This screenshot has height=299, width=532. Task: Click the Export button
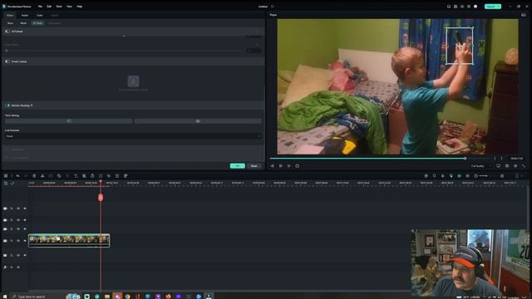point(493,7)
